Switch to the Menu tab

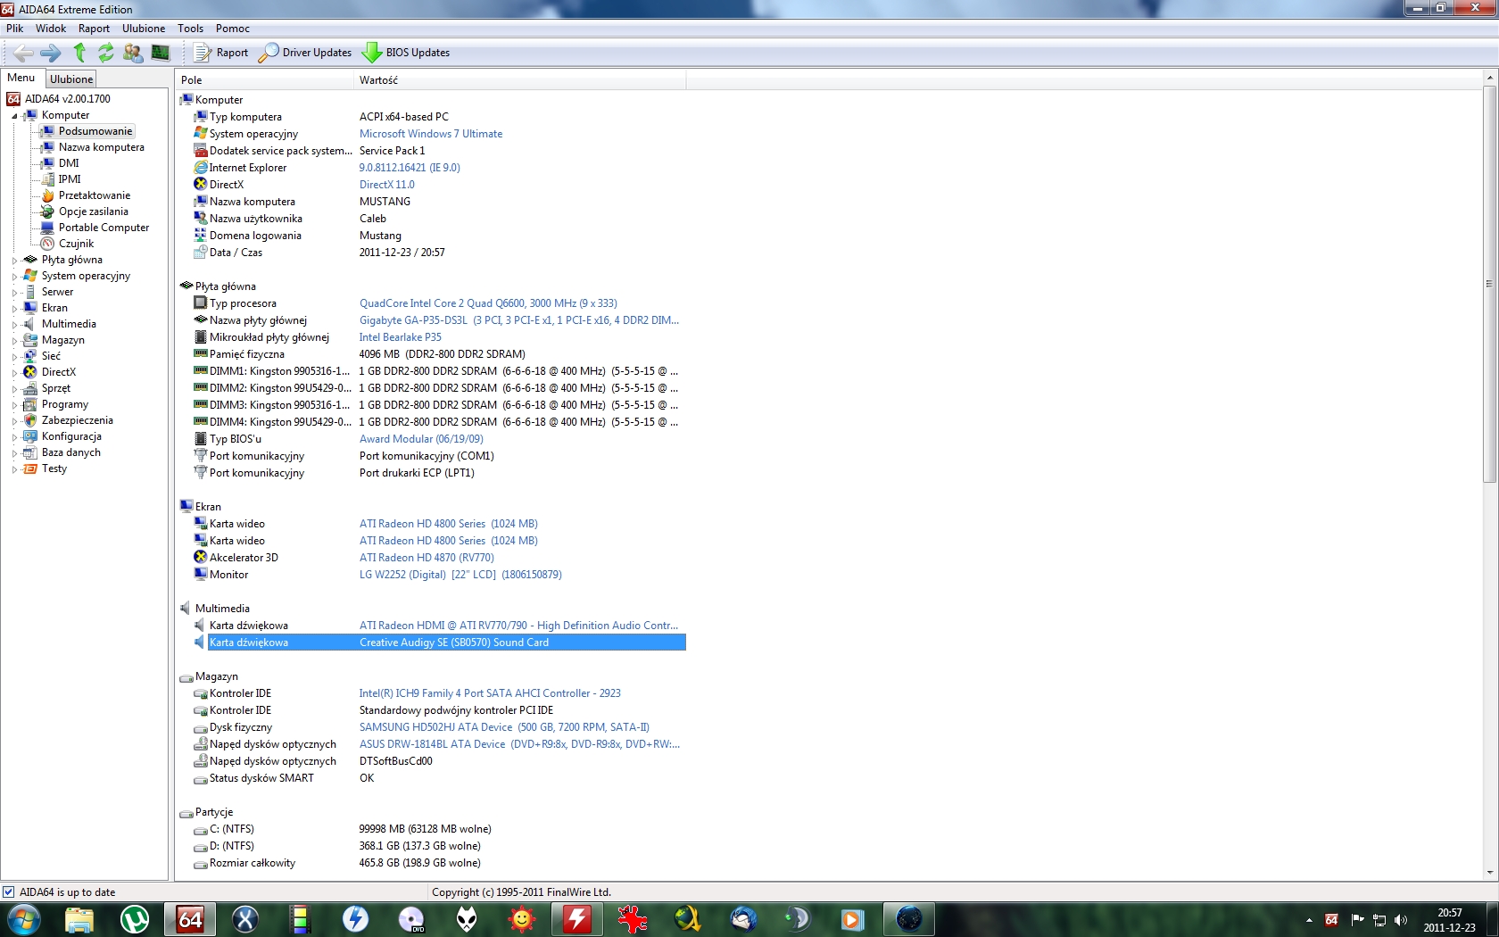pyautogui.click(x=21, y=78)
